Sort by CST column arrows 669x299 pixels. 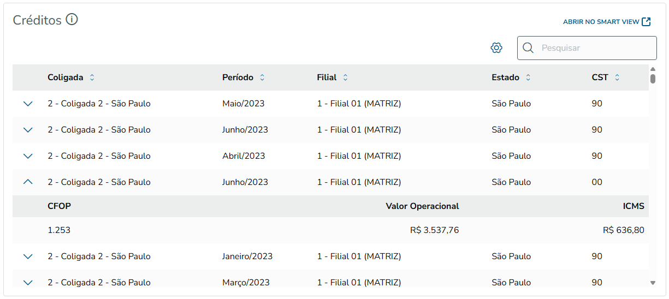pyautogui.click(x=617, y=77)
